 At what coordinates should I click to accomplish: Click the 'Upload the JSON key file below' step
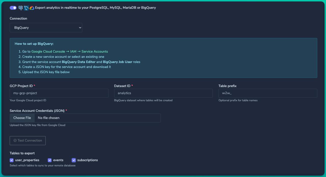pyautogui.click(x=46, y=72)
